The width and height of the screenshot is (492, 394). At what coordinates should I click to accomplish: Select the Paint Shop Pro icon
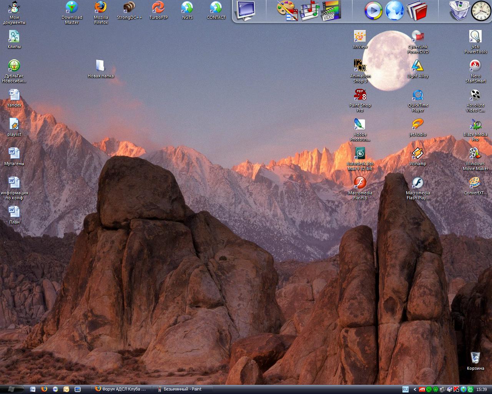[360, 95]
